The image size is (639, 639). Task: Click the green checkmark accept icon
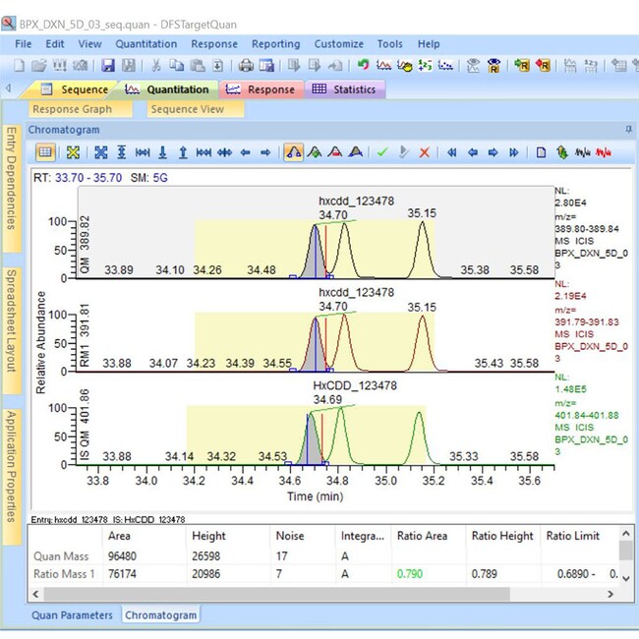(382, 152)
